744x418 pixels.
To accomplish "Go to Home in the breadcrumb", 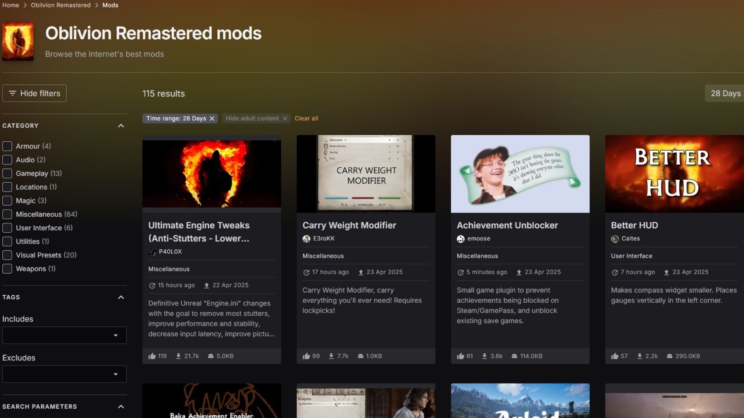I will [10, 5].
